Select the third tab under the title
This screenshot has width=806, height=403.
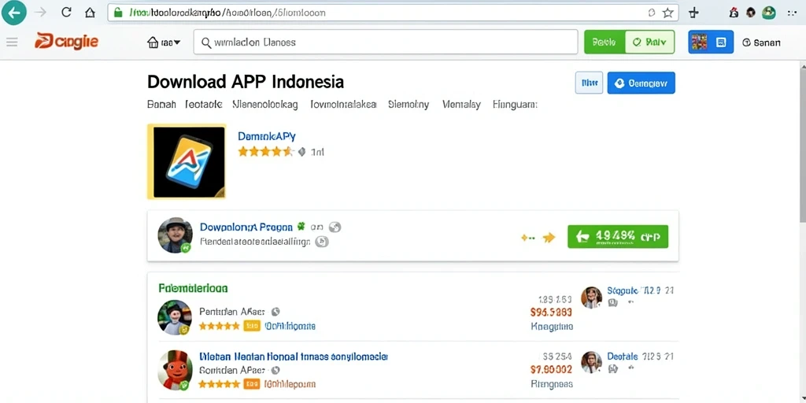264,105
